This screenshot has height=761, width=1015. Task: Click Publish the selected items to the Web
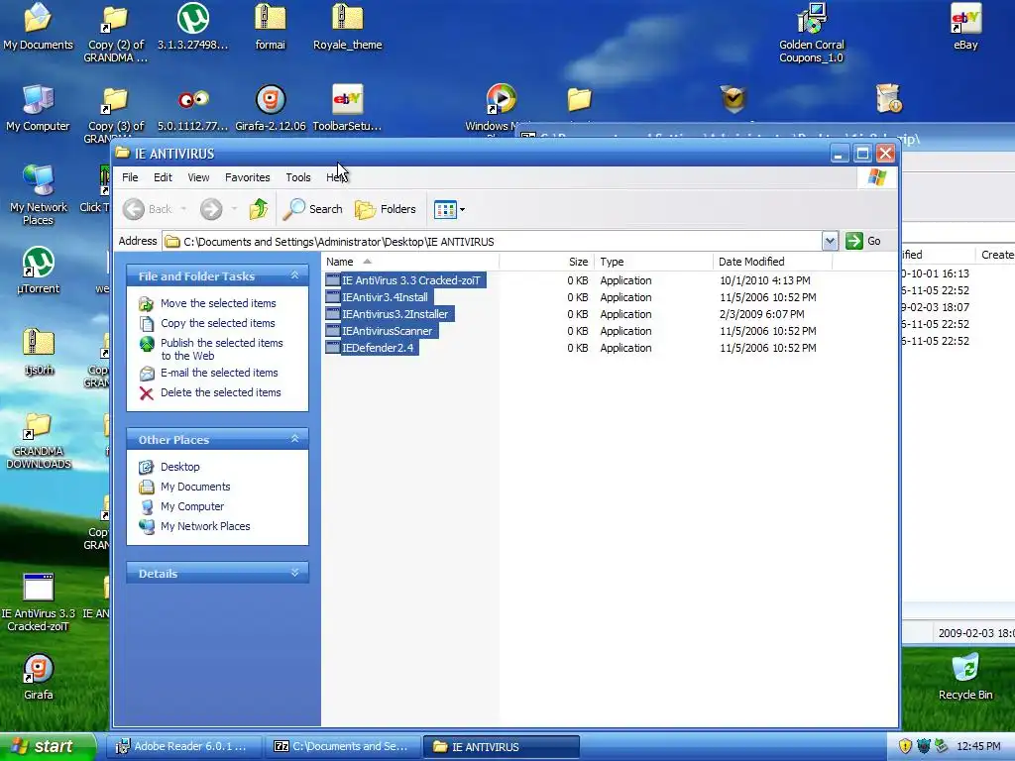(221, 350)
